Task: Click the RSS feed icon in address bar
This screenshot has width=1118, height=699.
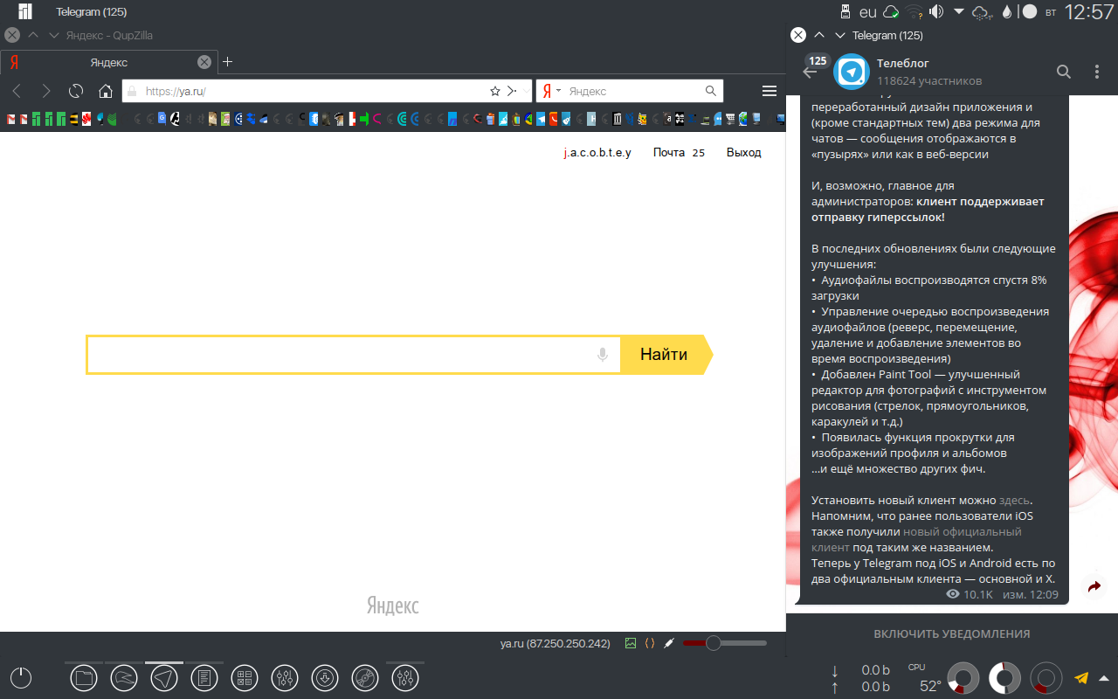Action: [x=513, y=91]
